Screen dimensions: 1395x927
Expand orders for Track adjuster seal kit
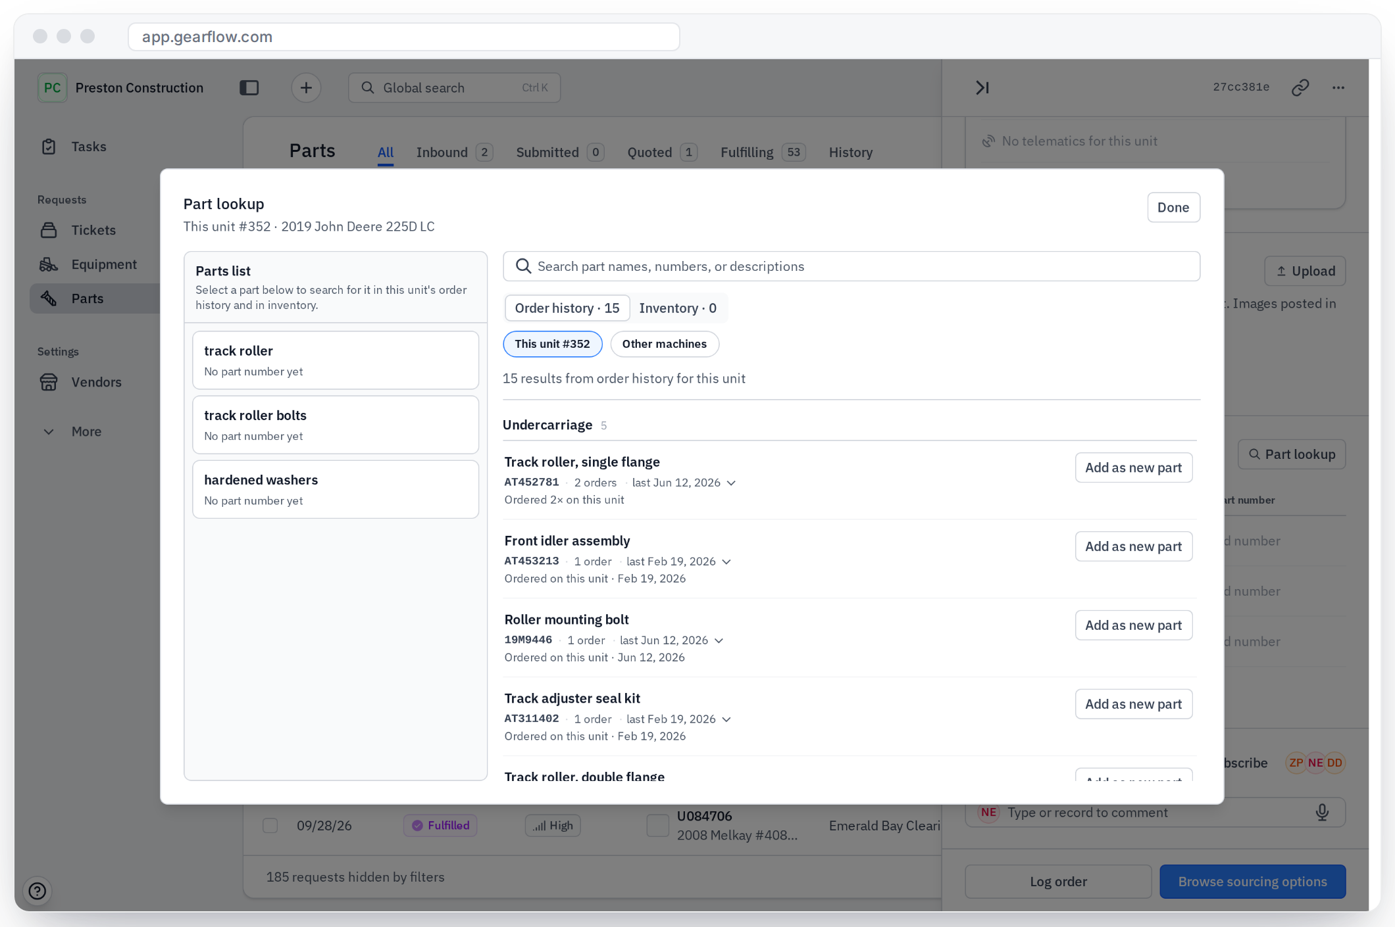[x=726, y=719]
